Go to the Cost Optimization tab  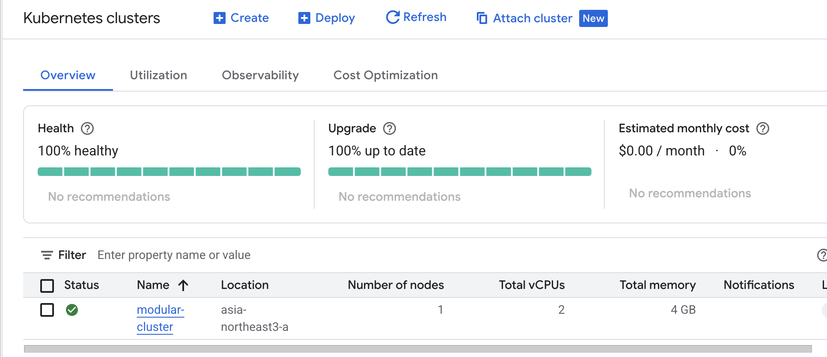tap(385, 75)
